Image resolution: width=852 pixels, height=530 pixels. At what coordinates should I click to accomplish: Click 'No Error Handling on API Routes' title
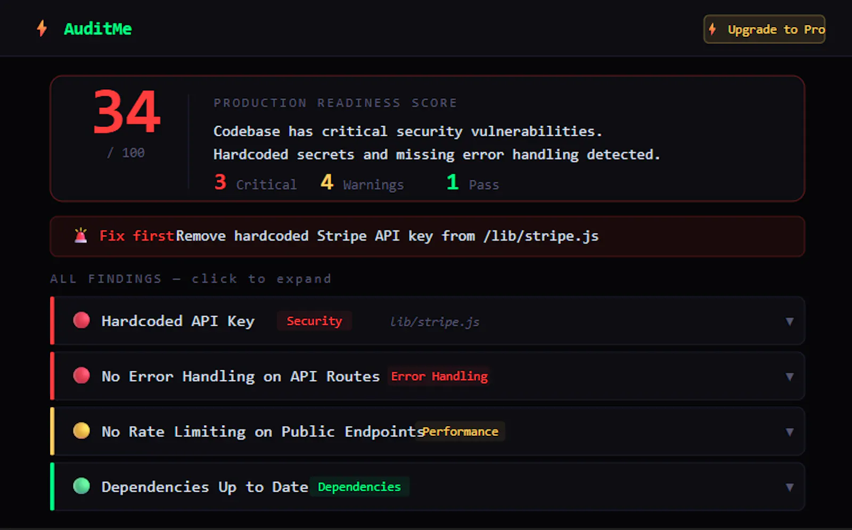[x=241, y=377]
